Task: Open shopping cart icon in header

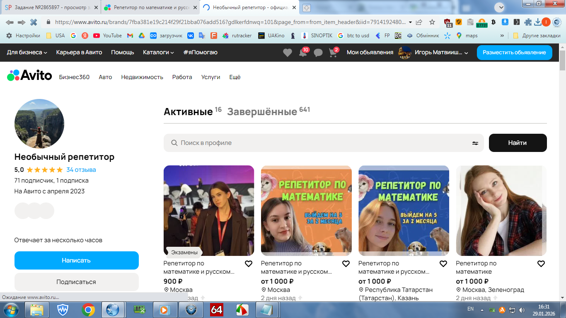Action: click(x=333, y=53)
